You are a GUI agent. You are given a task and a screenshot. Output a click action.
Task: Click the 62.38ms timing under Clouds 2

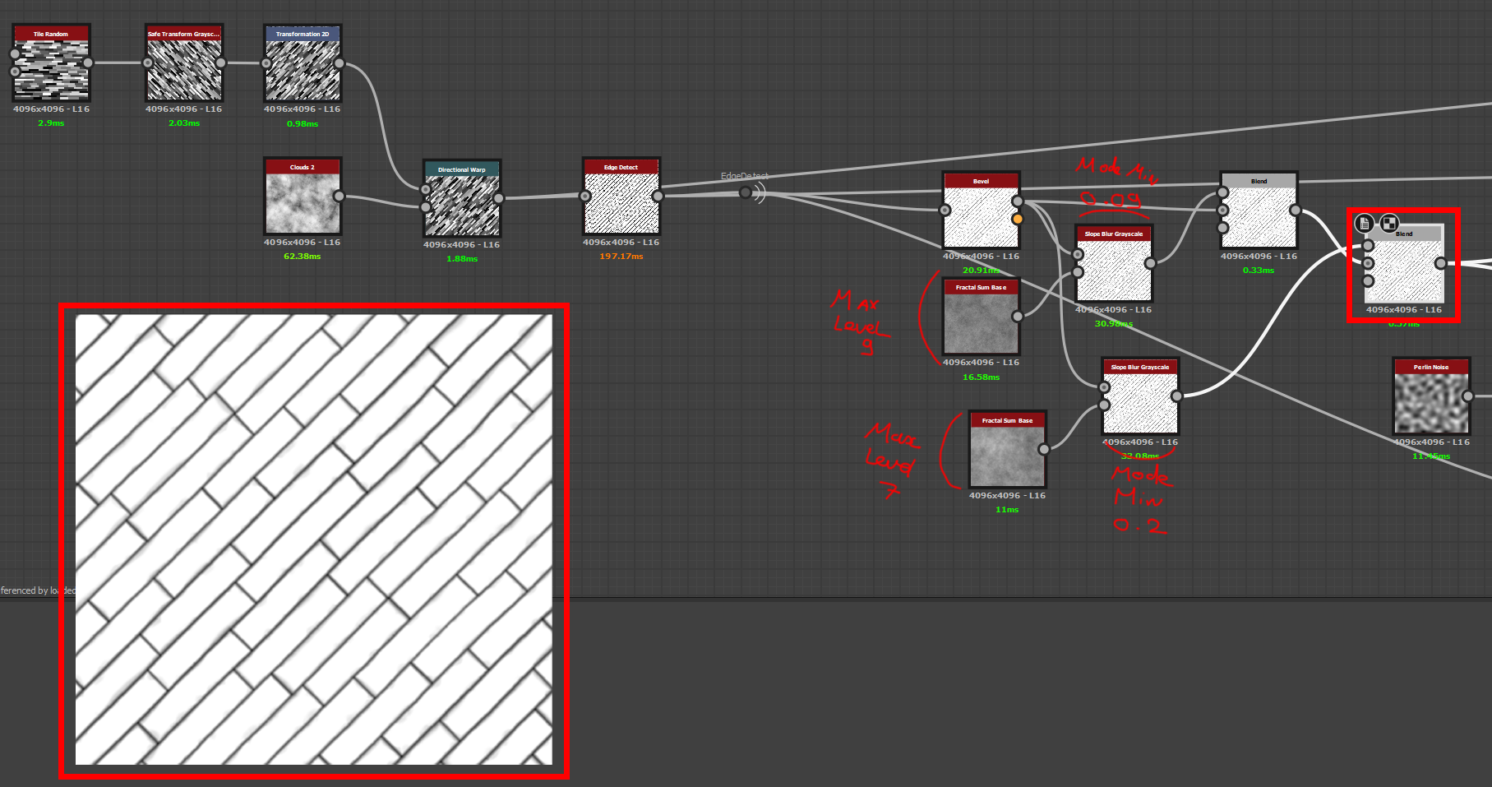point(303,257)
